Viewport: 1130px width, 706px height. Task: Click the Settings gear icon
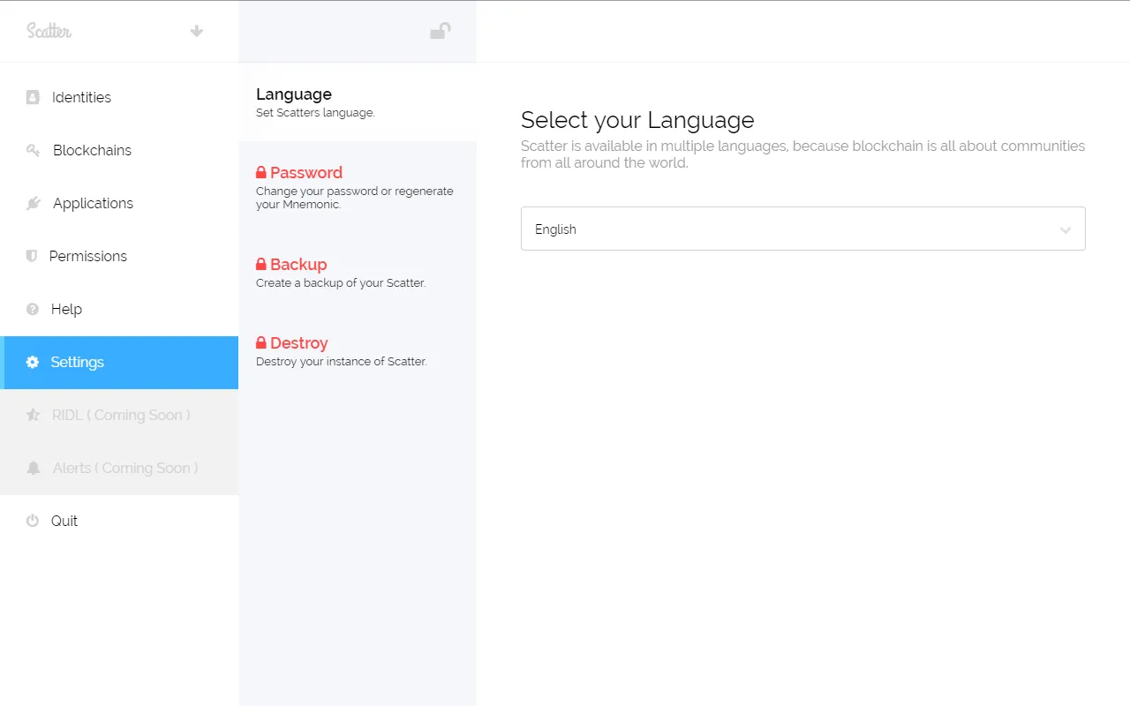point(33,362)
